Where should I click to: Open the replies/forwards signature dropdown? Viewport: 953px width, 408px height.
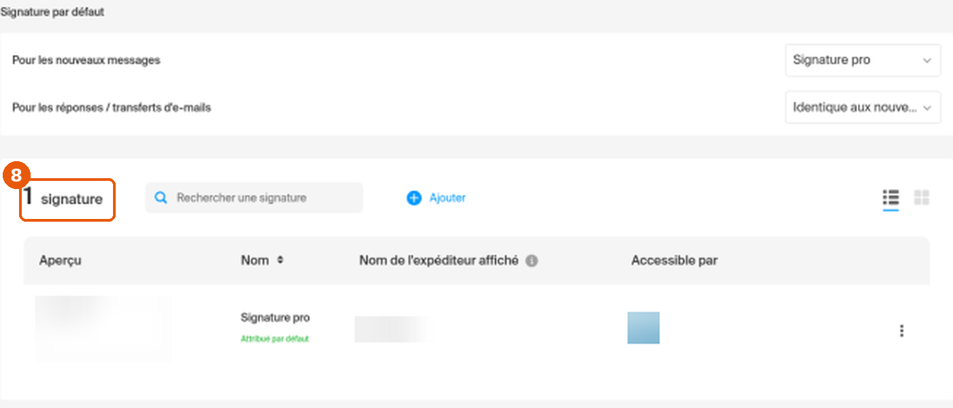point(862,107)
